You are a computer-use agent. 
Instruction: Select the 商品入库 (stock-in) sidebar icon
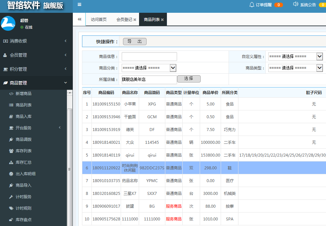(11, 116)
